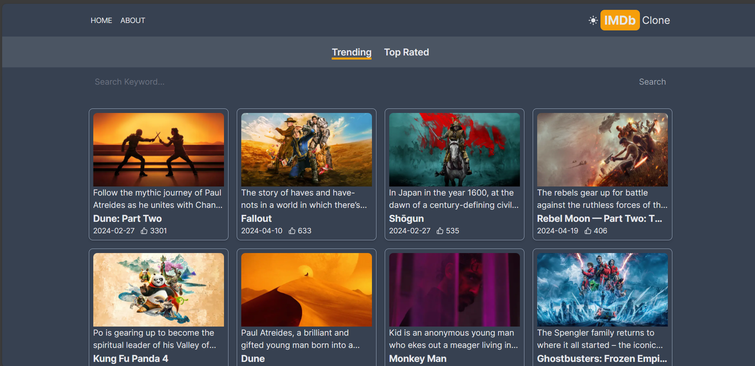Screen dimensions: 755x366
Task: Toggle light mode with the sun icon
Action: (x=593, y=20)
